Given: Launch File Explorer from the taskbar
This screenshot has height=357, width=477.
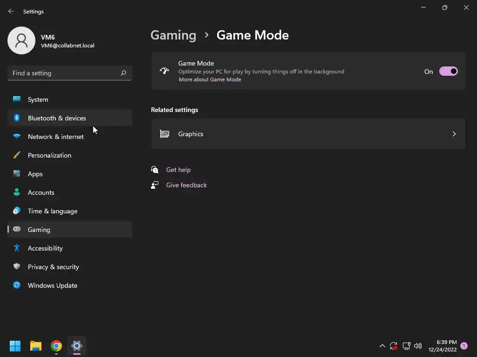Looking at the screenshot, I should pyautogui.click(x=35, y=346).
